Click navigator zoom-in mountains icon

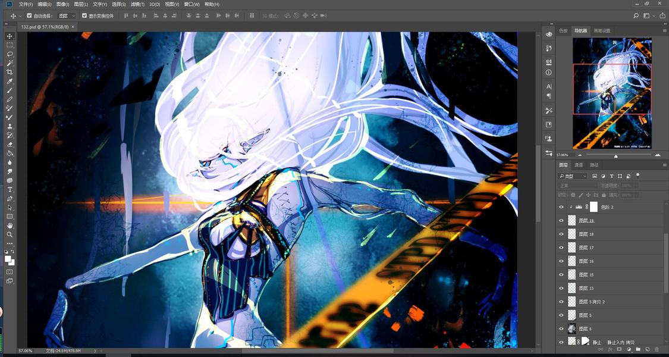658,155
